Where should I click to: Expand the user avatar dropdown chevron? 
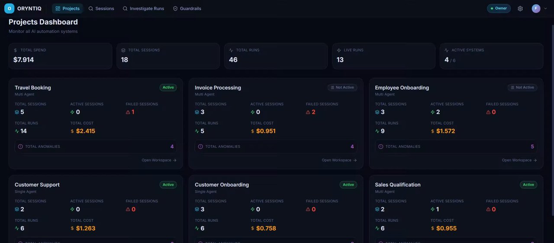[x=545, y=8]
